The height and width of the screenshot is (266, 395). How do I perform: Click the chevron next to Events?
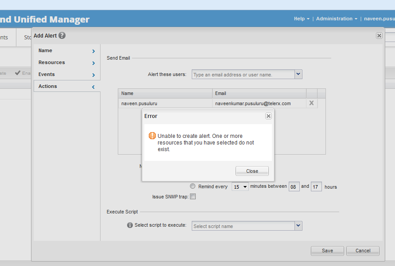(x=93, y=75)
